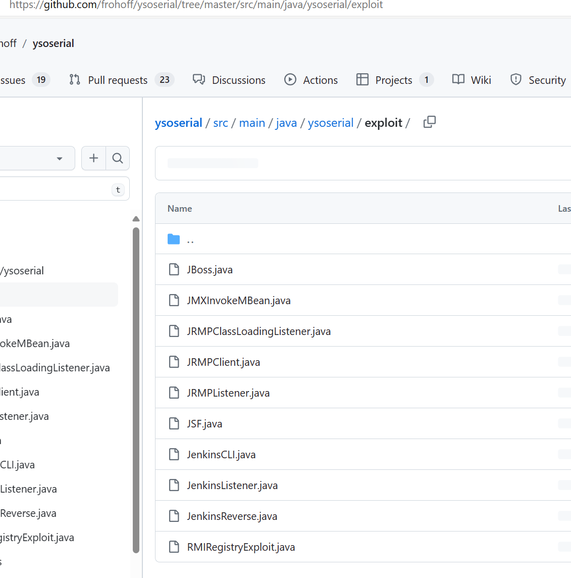Screen dimensions: 571x578
Task: Open the JSF.java file
Action: point(204,424)
